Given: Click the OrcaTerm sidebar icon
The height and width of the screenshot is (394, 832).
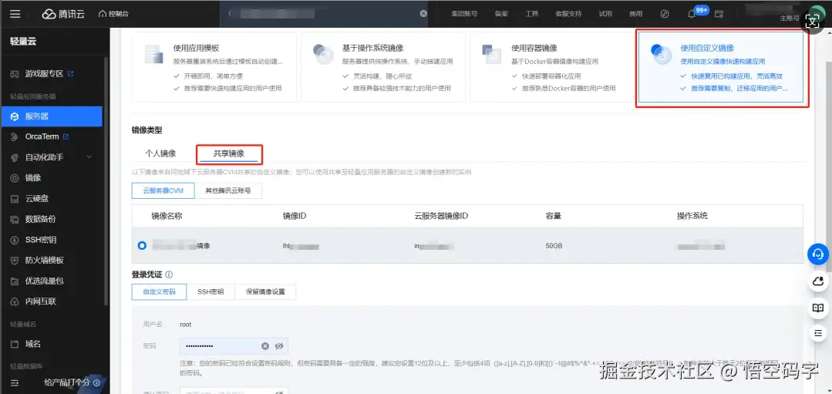Looking at the screenshot, I should [x=15, y=136].
